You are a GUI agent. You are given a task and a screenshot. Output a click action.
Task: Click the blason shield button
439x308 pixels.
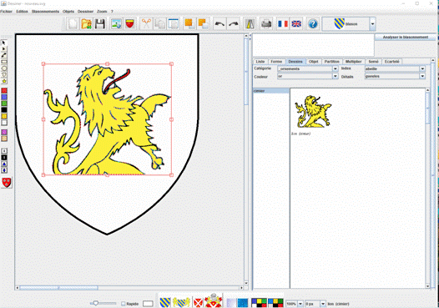coord(346,24)
